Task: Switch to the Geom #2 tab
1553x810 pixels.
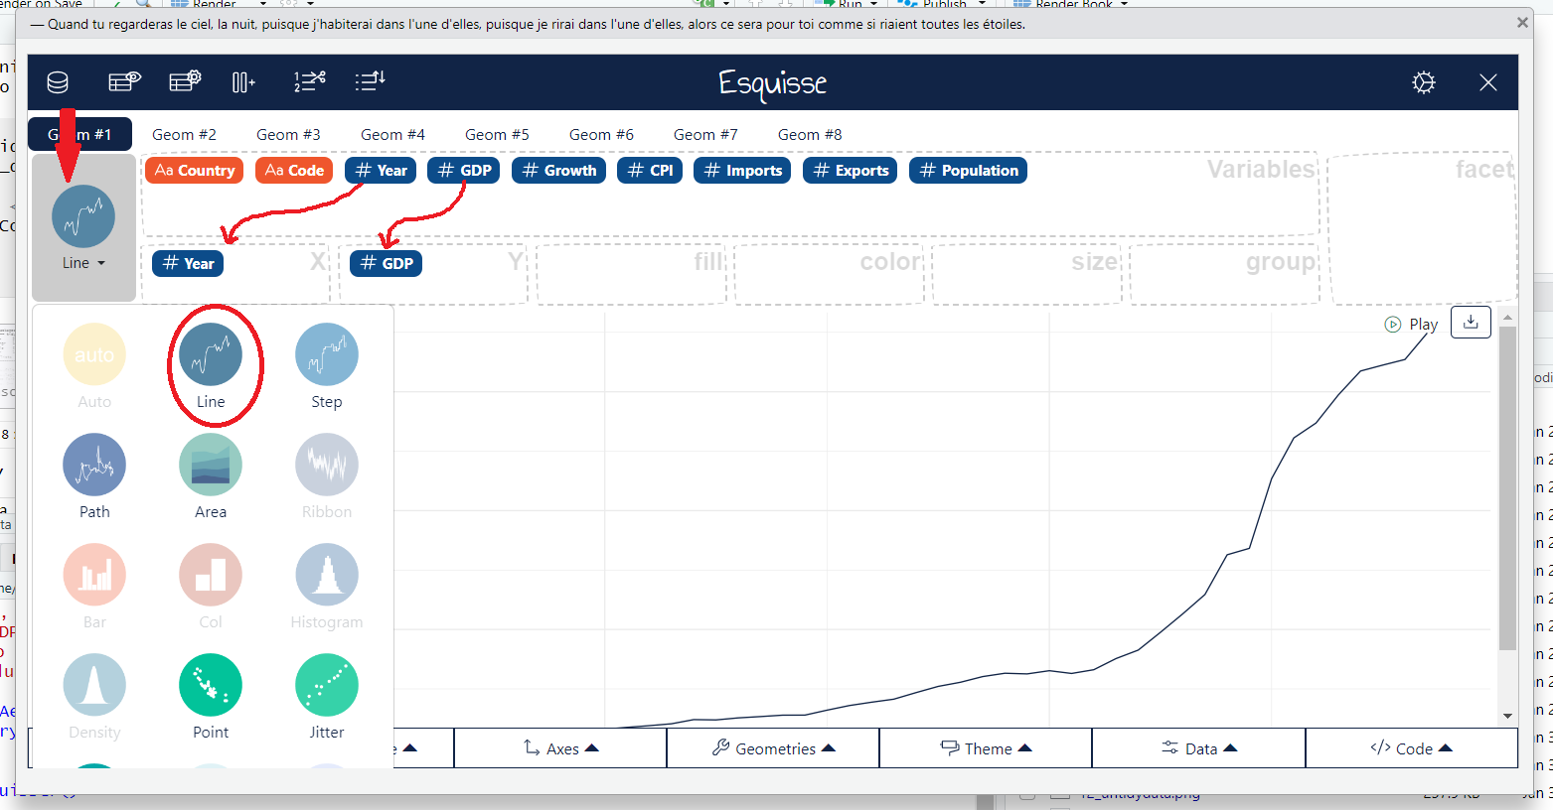Action: click(x=184, y=134)
